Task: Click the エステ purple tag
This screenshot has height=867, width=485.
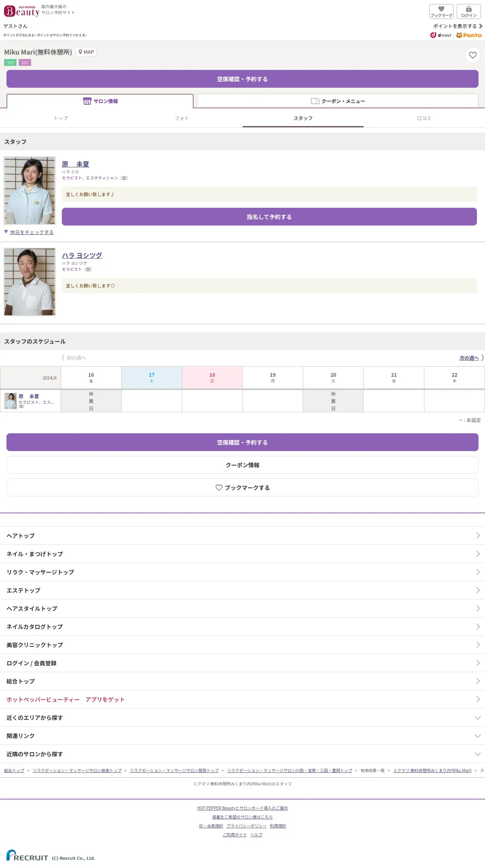Action: pos(25,63)
